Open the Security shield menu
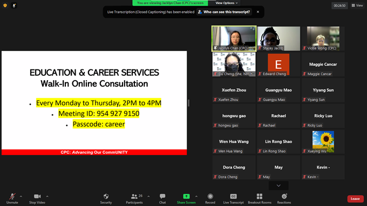The height and width of the screenshot is (206, 367). (106, 198)
